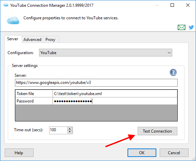Click the green email envelope icon
196x161 pixels.
tap(181, 27)
